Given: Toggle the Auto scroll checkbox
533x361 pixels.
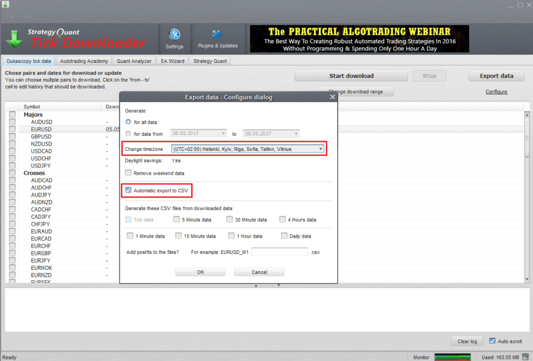Looking at the screenshot, I should pyautogui.click(x=492, y=341).
